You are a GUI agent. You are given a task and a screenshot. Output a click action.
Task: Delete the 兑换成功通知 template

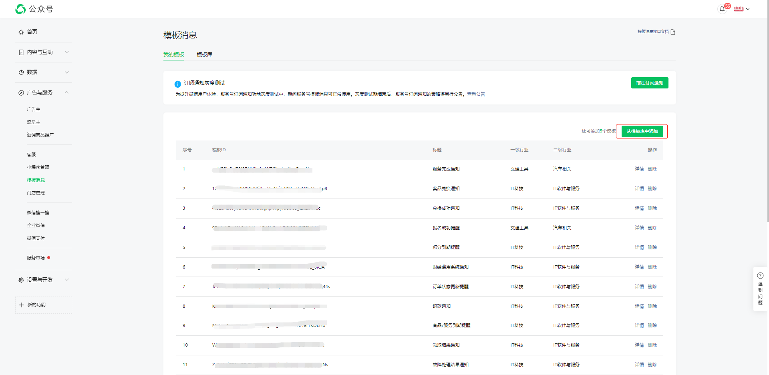click(x=652, y=208)
